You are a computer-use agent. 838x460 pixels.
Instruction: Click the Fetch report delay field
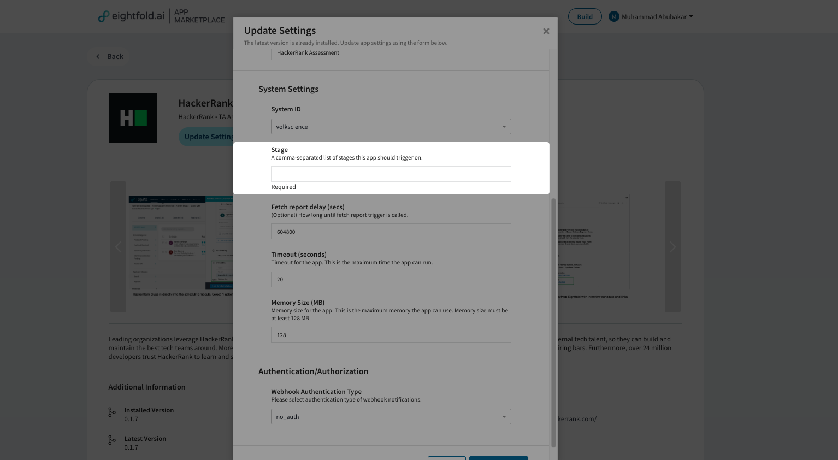[x=391, y=232]
